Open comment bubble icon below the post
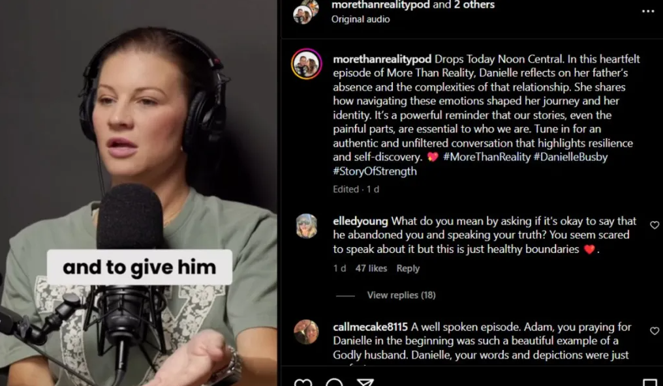The image size is (663, 386). (334, 382)
